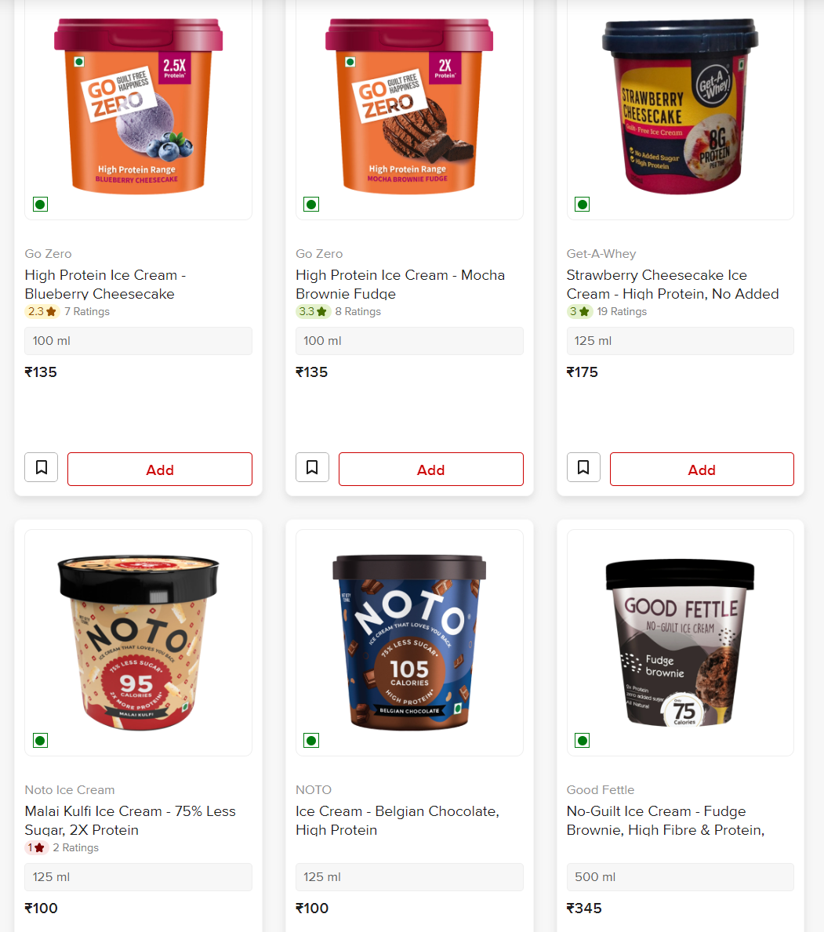Save Strawberry Cheesecake ice cream to bookmarks
Image resolution: width=824 pixels, height=932 pixels.
coord(583,467)
